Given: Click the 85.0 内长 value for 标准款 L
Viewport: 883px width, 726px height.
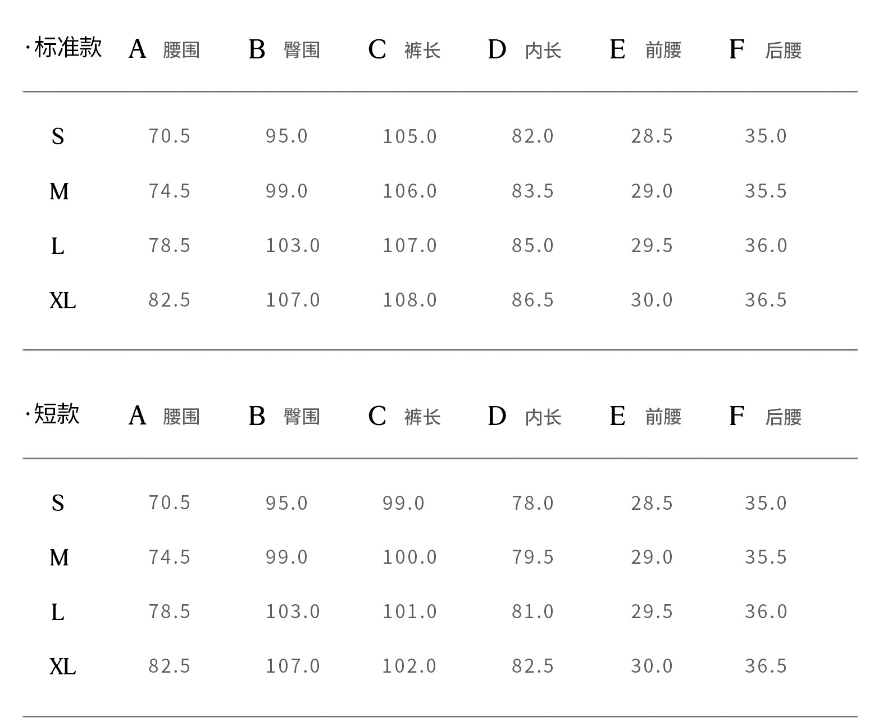Looking at the screenshot, I should point(532,245).
